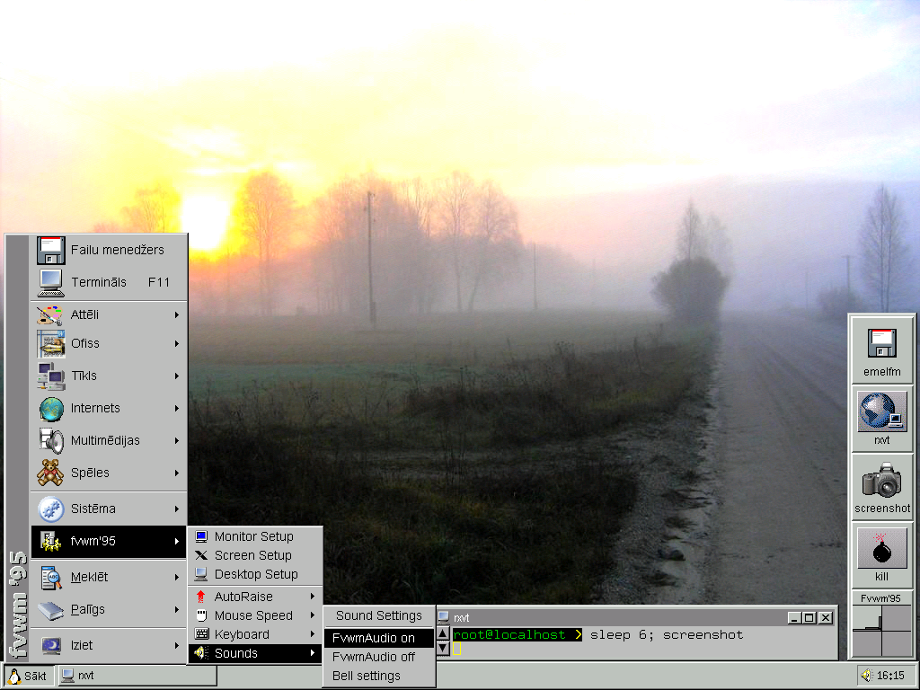
Task: Click the Screen Setup X icon
Action: click(201, 555)
